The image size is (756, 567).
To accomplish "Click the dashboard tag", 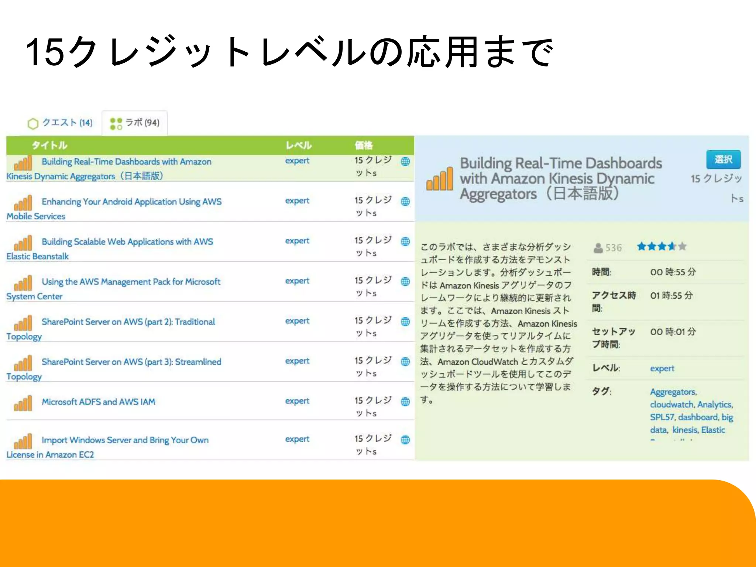I will click(698, 417).
